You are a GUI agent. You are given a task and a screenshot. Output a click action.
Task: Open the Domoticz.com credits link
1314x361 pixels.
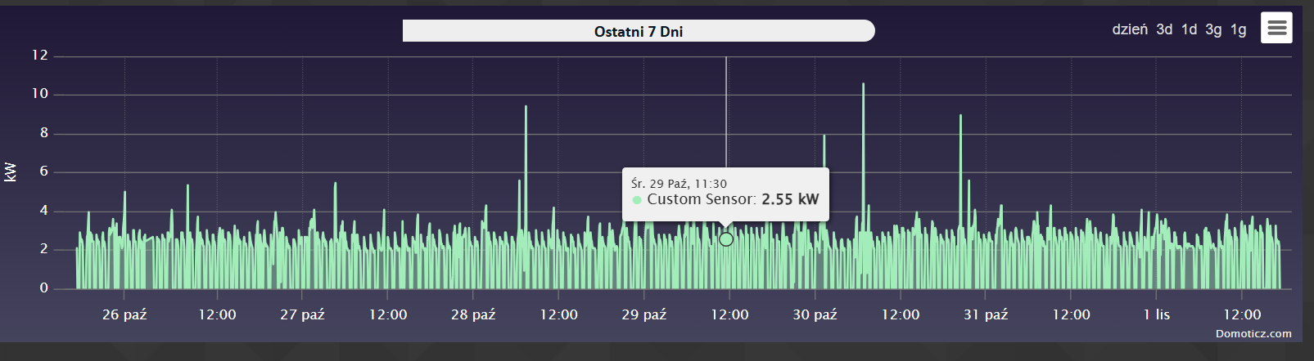coord(1253,333)
